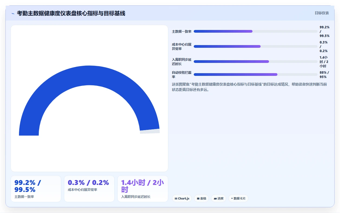Click the icon inside Chart.js tag

click(x=176, y=198)
